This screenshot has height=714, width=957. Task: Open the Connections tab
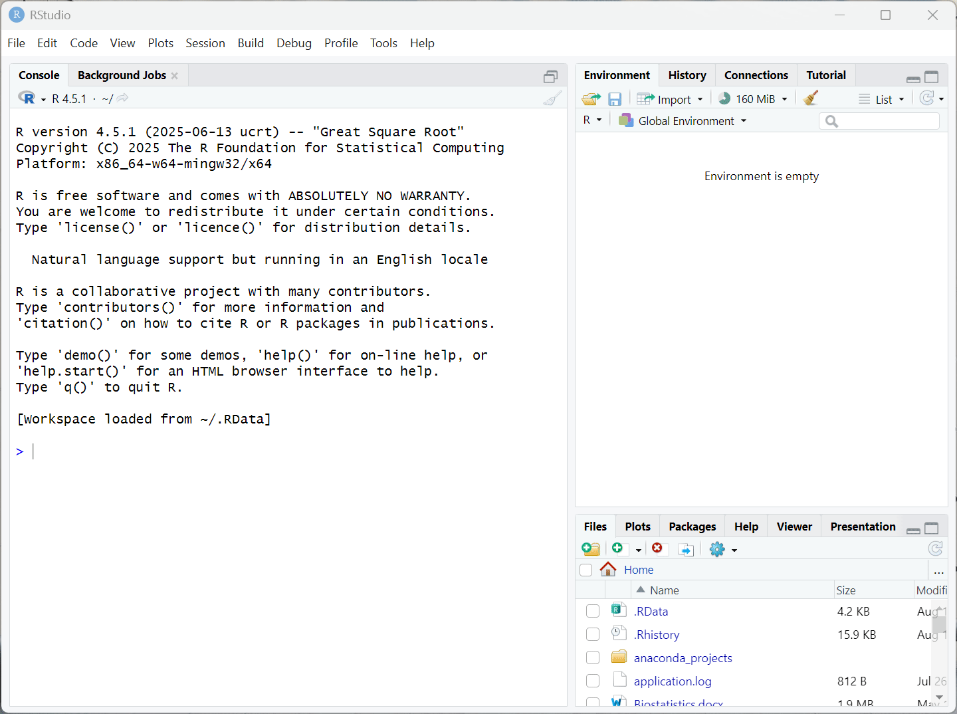click(x=756, y=75)
